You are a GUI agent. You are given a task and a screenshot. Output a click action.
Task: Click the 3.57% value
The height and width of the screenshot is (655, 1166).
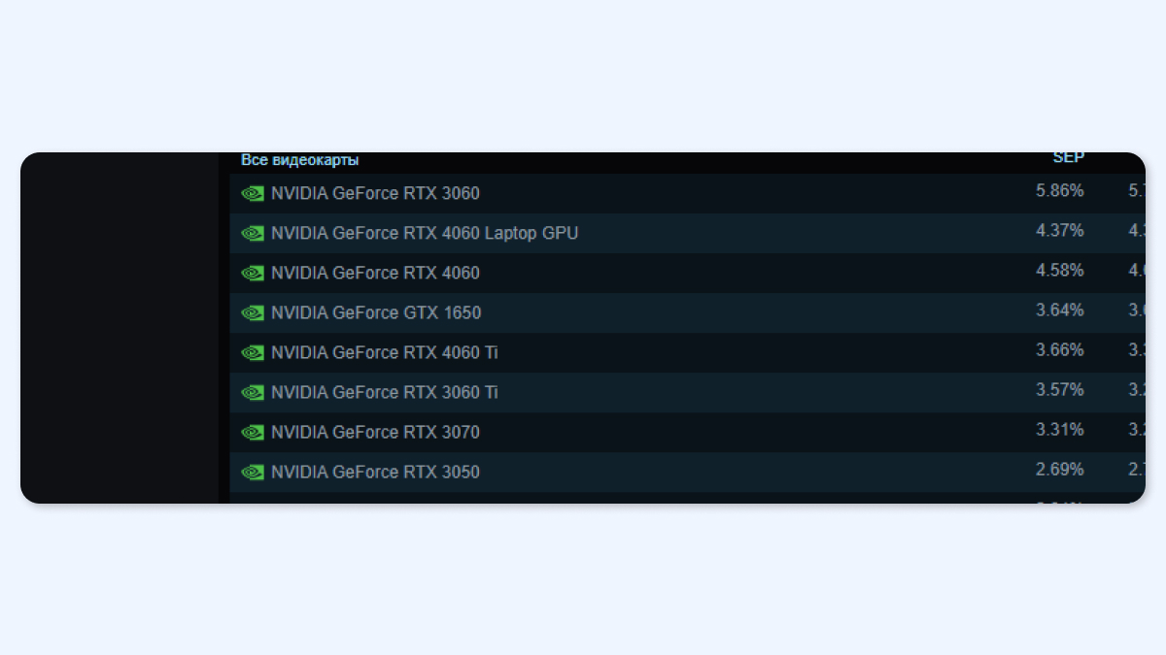pyautogui.click(x=1060, y=389)
